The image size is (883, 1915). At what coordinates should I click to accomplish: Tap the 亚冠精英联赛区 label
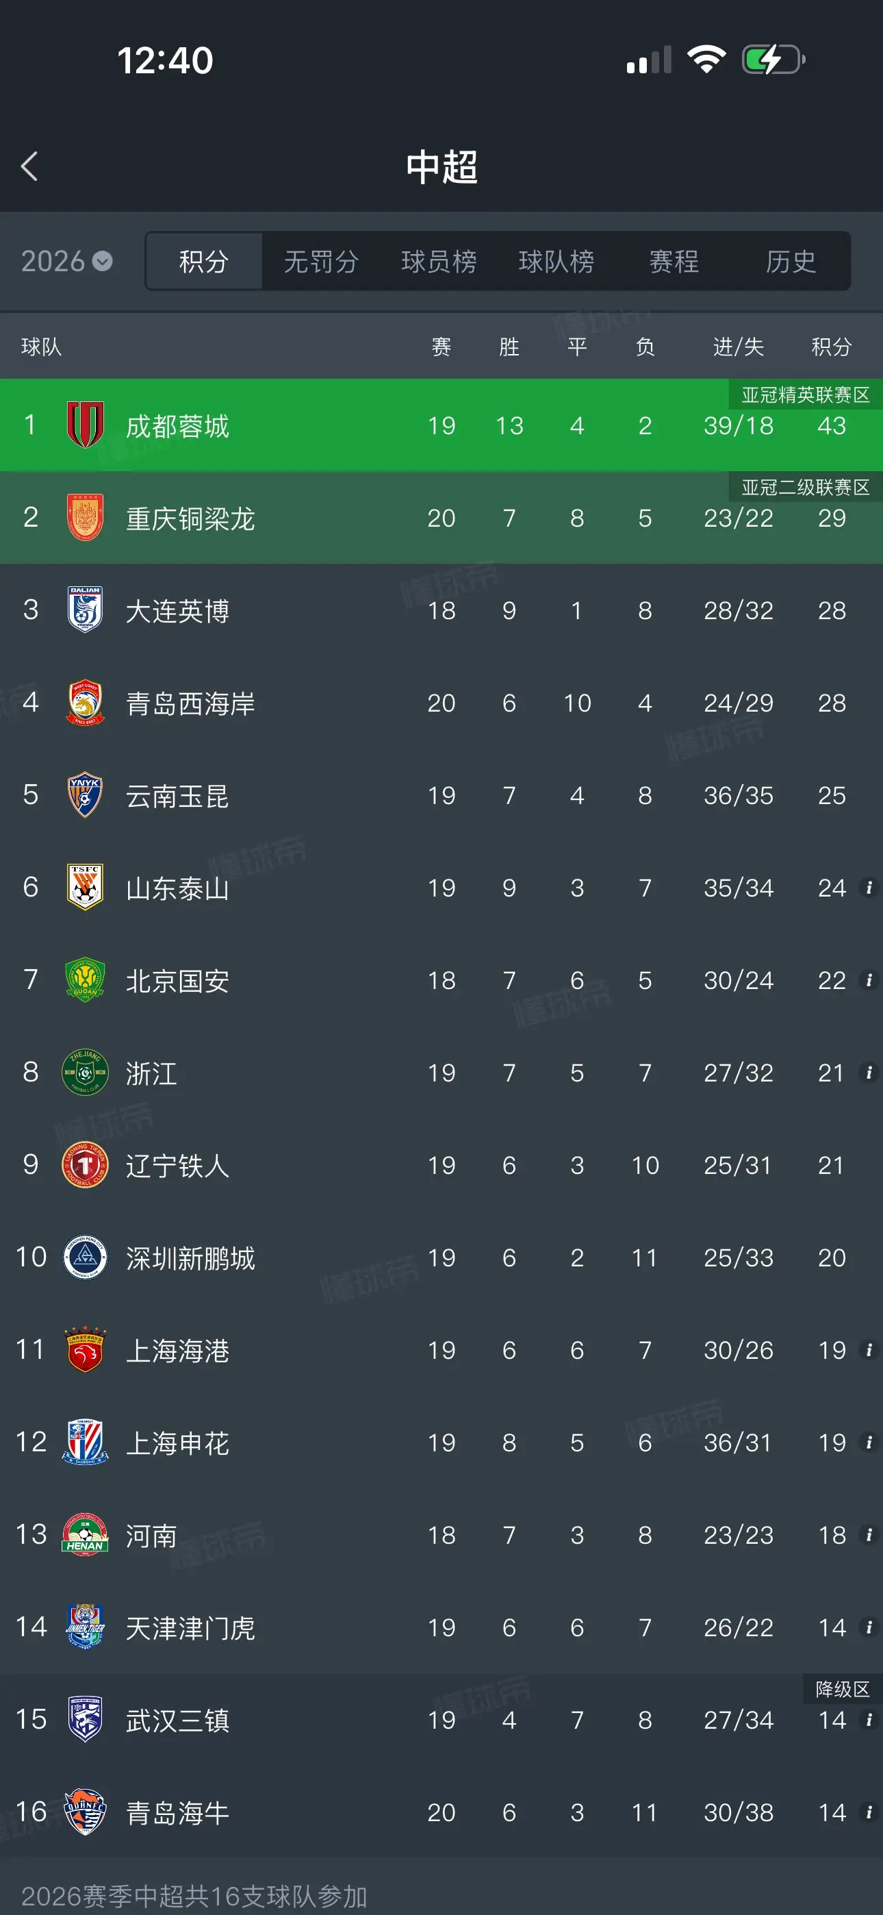pyautogui.click(x=805, y=395)
